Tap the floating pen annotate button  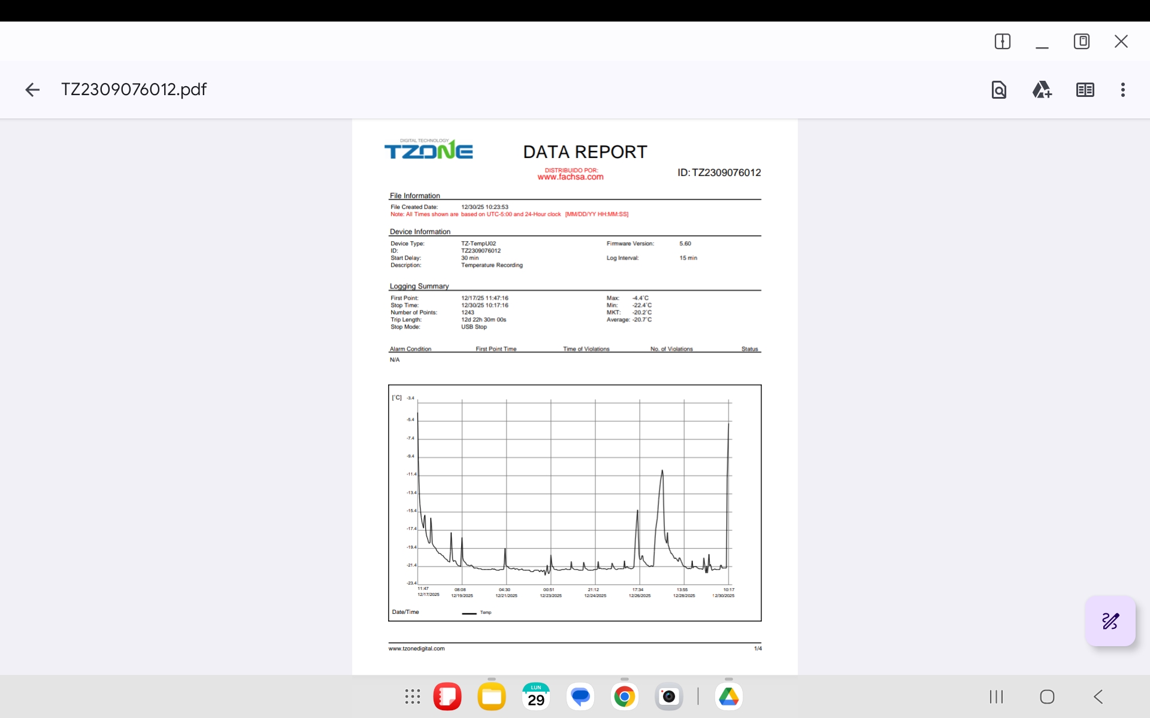(x=1110, y=621)
